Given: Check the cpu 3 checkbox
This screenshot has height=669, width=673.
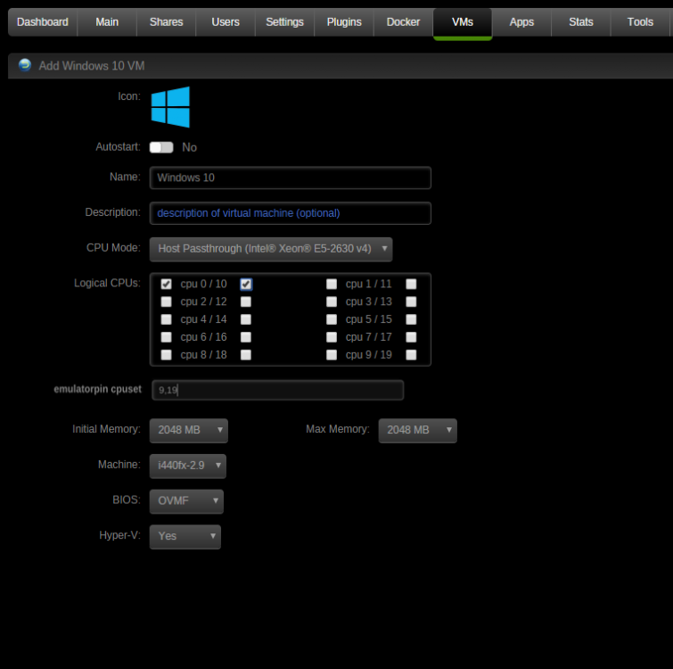Looking at the screenshot, I should click(x=332, y=301).
